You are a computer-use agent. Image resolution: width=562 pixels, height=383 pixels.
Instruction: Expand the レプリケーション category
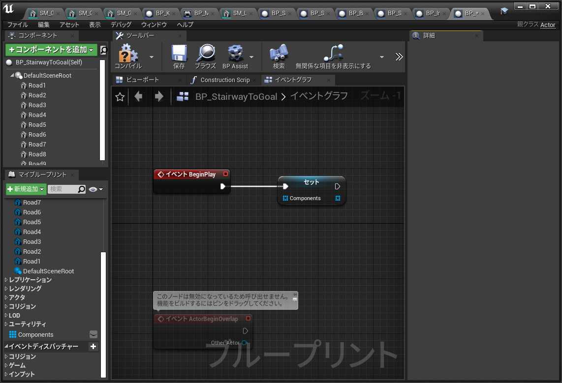click(x=6, y=280)
